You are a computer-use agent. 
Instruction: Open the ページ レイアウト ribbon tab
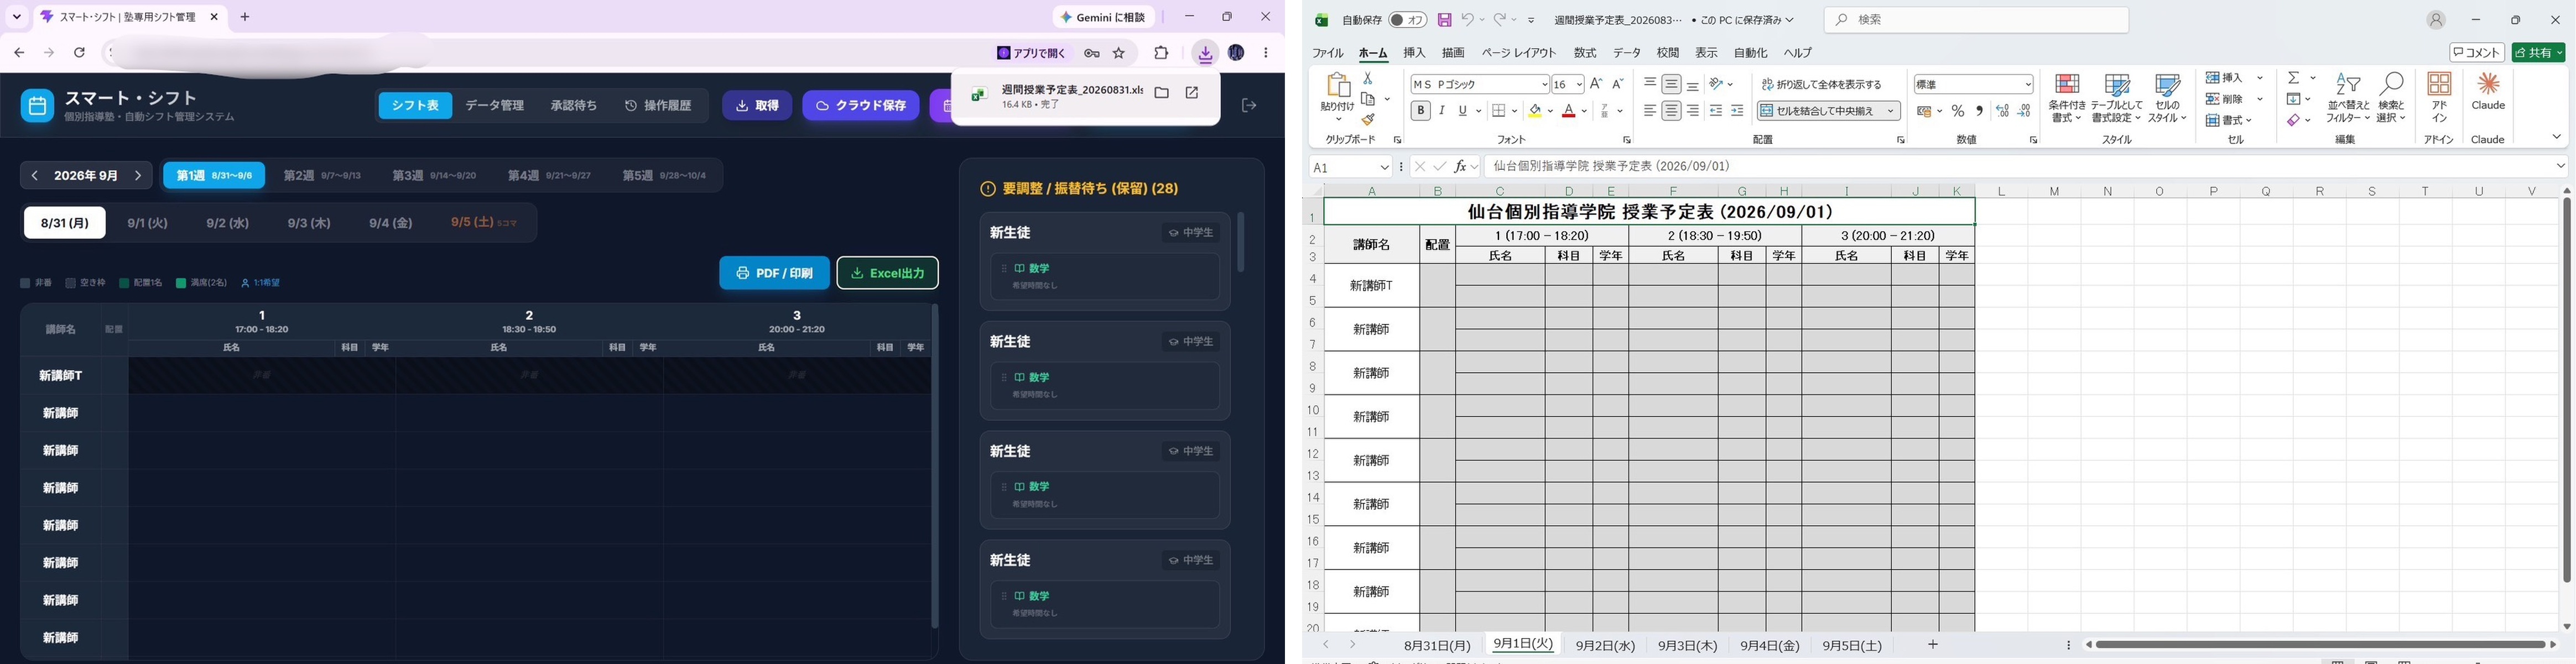[1518, 53]
